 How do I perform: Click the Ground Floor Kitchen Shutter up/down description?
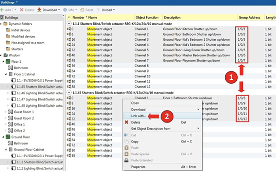coord(190,29)
